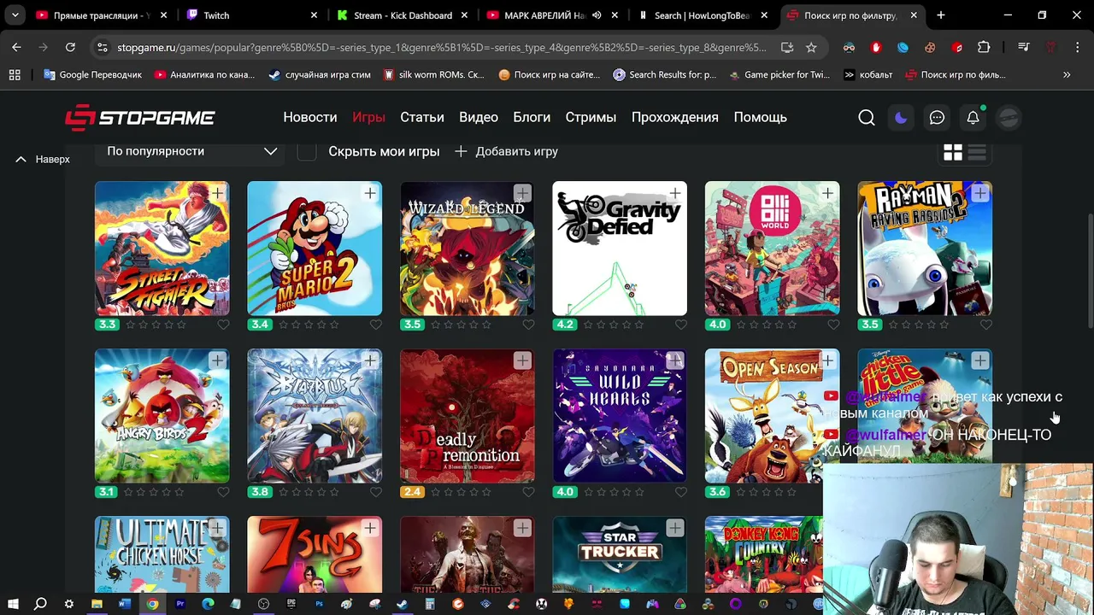Add Rayman Raving Rabbids 2 via plus icon
1094x615 pixels.
979,194
